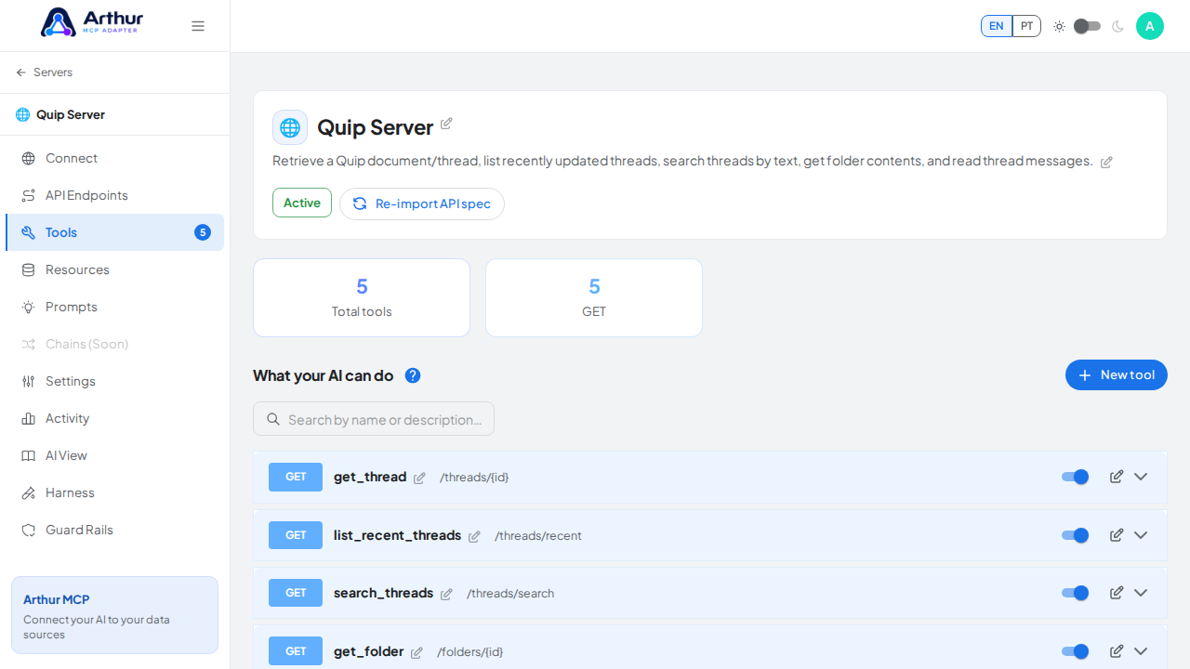The image size is (1190, 669).
Task: Click the Tools count badge 5
Action: [203, 232]
